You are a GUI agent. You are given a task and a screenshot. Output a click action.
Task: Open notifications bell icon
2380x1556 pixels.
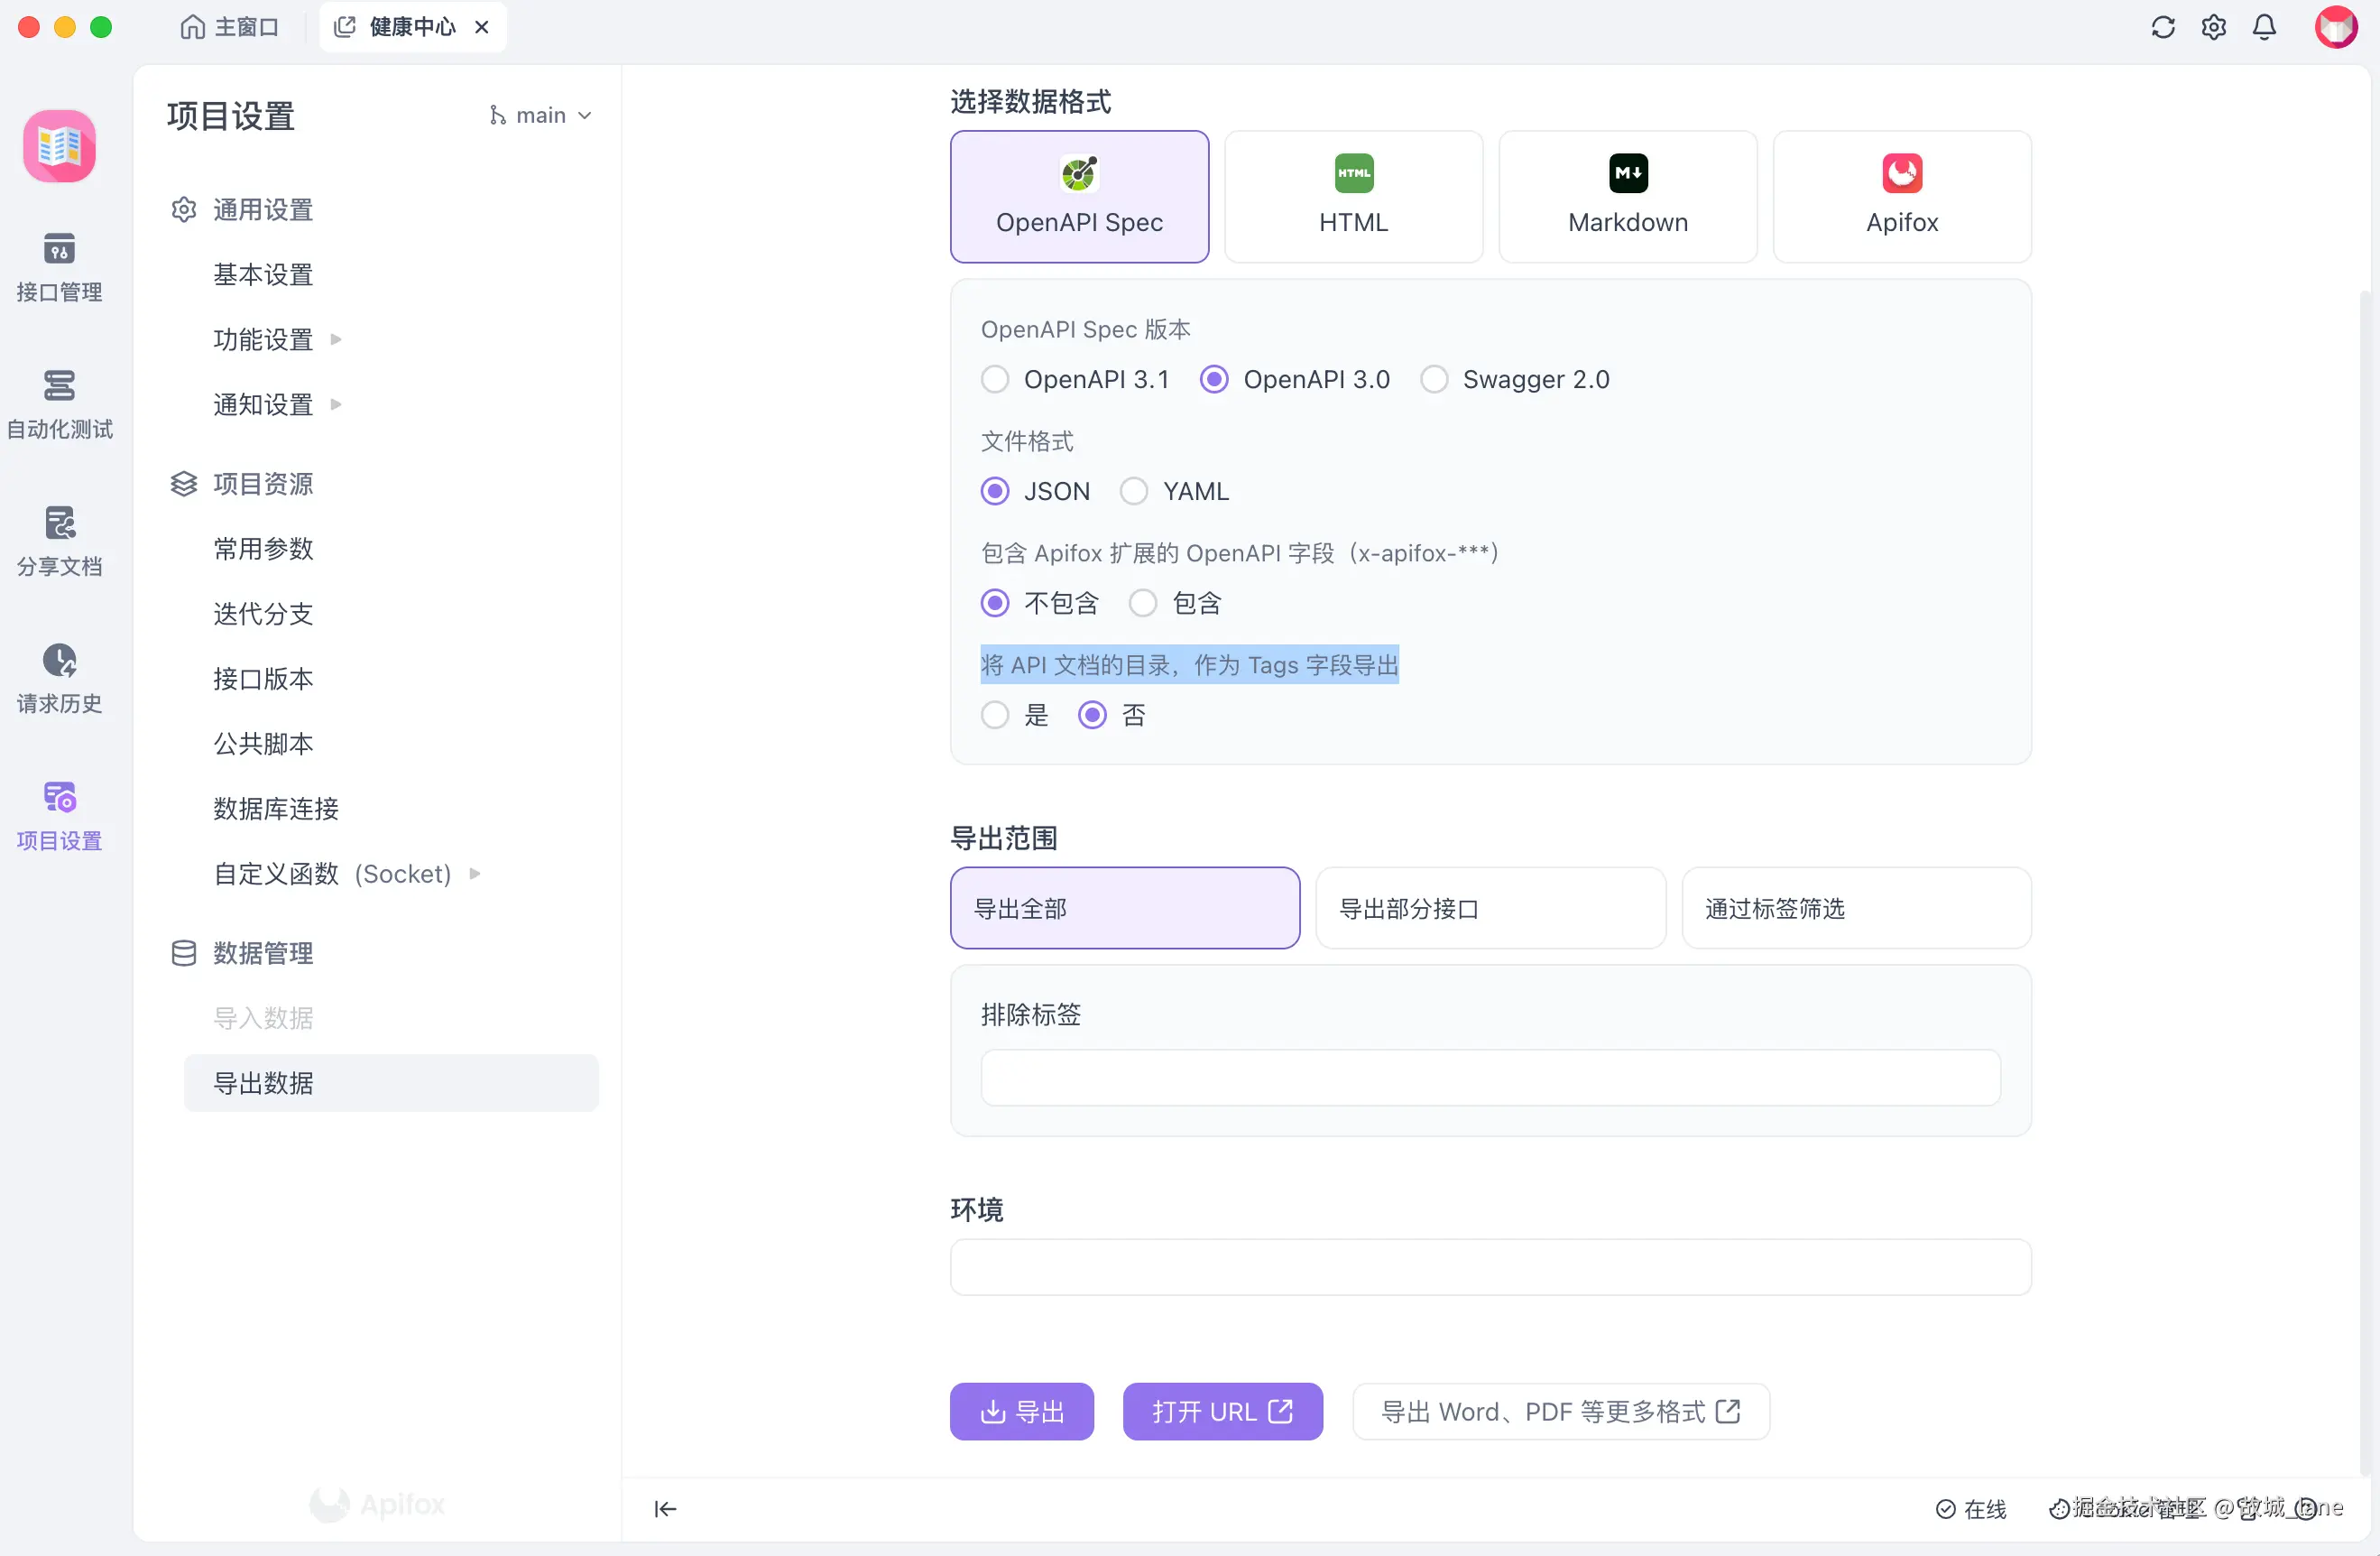point(2264,27)
